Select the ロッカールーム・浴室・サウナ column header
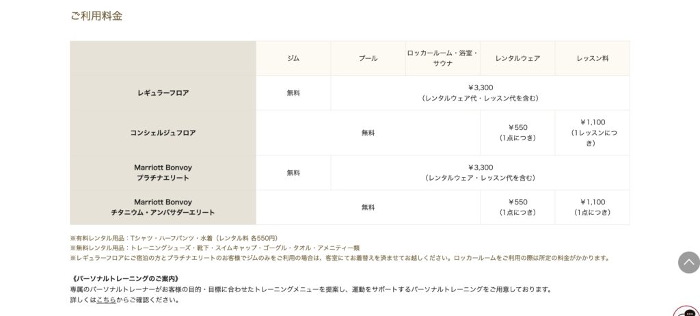The image size is (700, 316). point(442,58)
